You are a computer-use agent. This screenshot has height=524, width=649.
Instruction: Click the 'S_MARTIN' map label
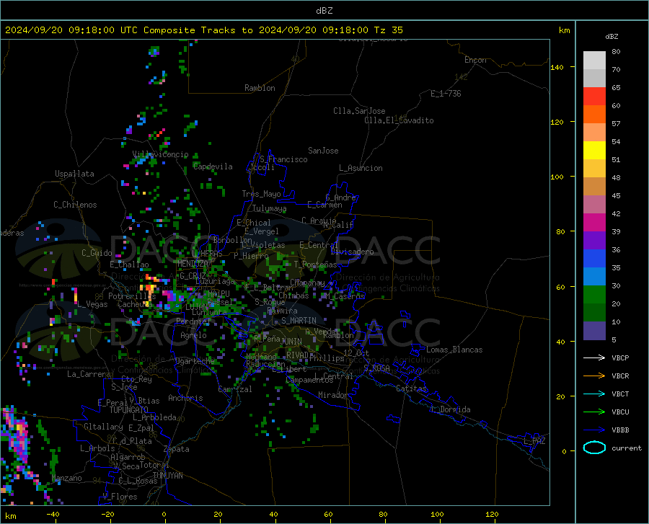299,321
